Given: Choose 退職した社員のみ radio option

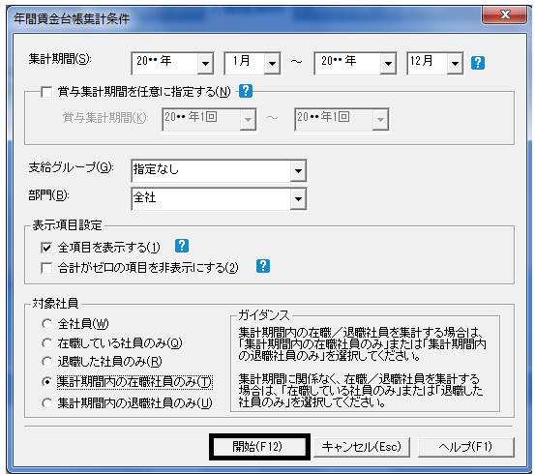Looking at the screenshot, I should click(46, 362).
